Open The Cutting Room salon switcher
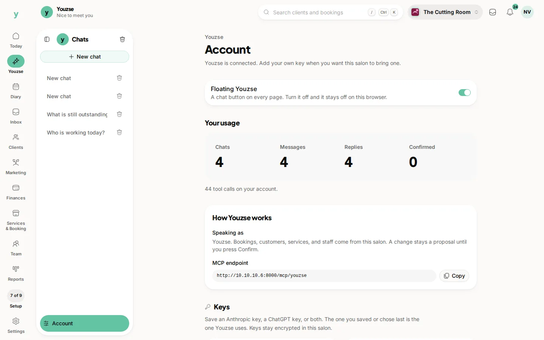544x340 pixels. tap(445, 12)
